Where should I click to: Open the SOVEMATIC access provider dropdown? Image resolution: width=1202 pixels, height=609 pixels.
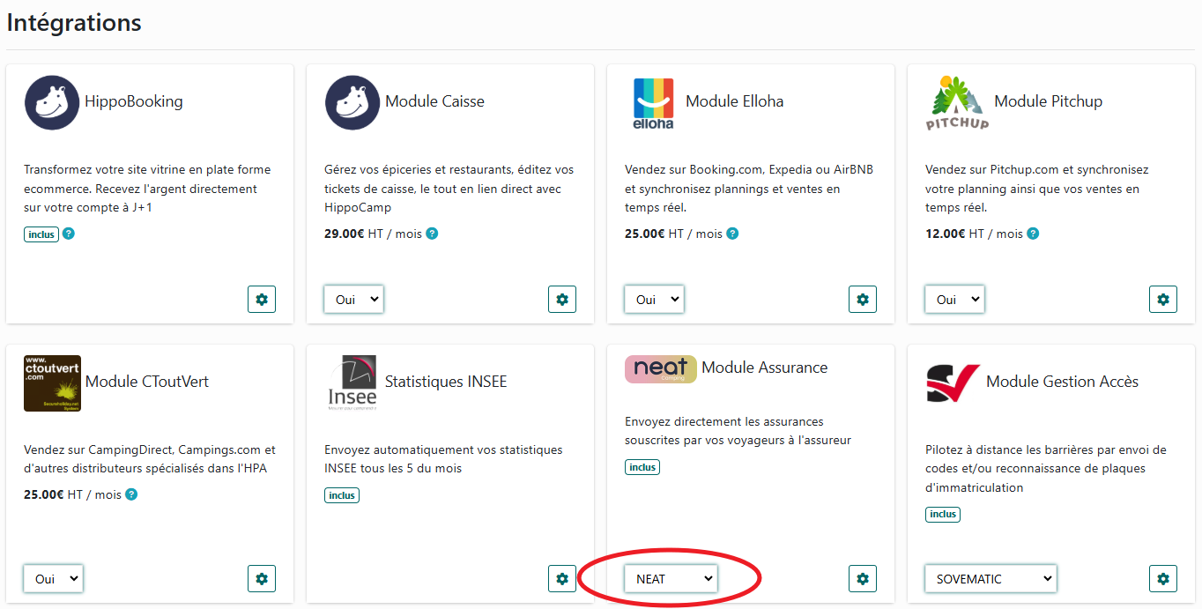point(991,579)
